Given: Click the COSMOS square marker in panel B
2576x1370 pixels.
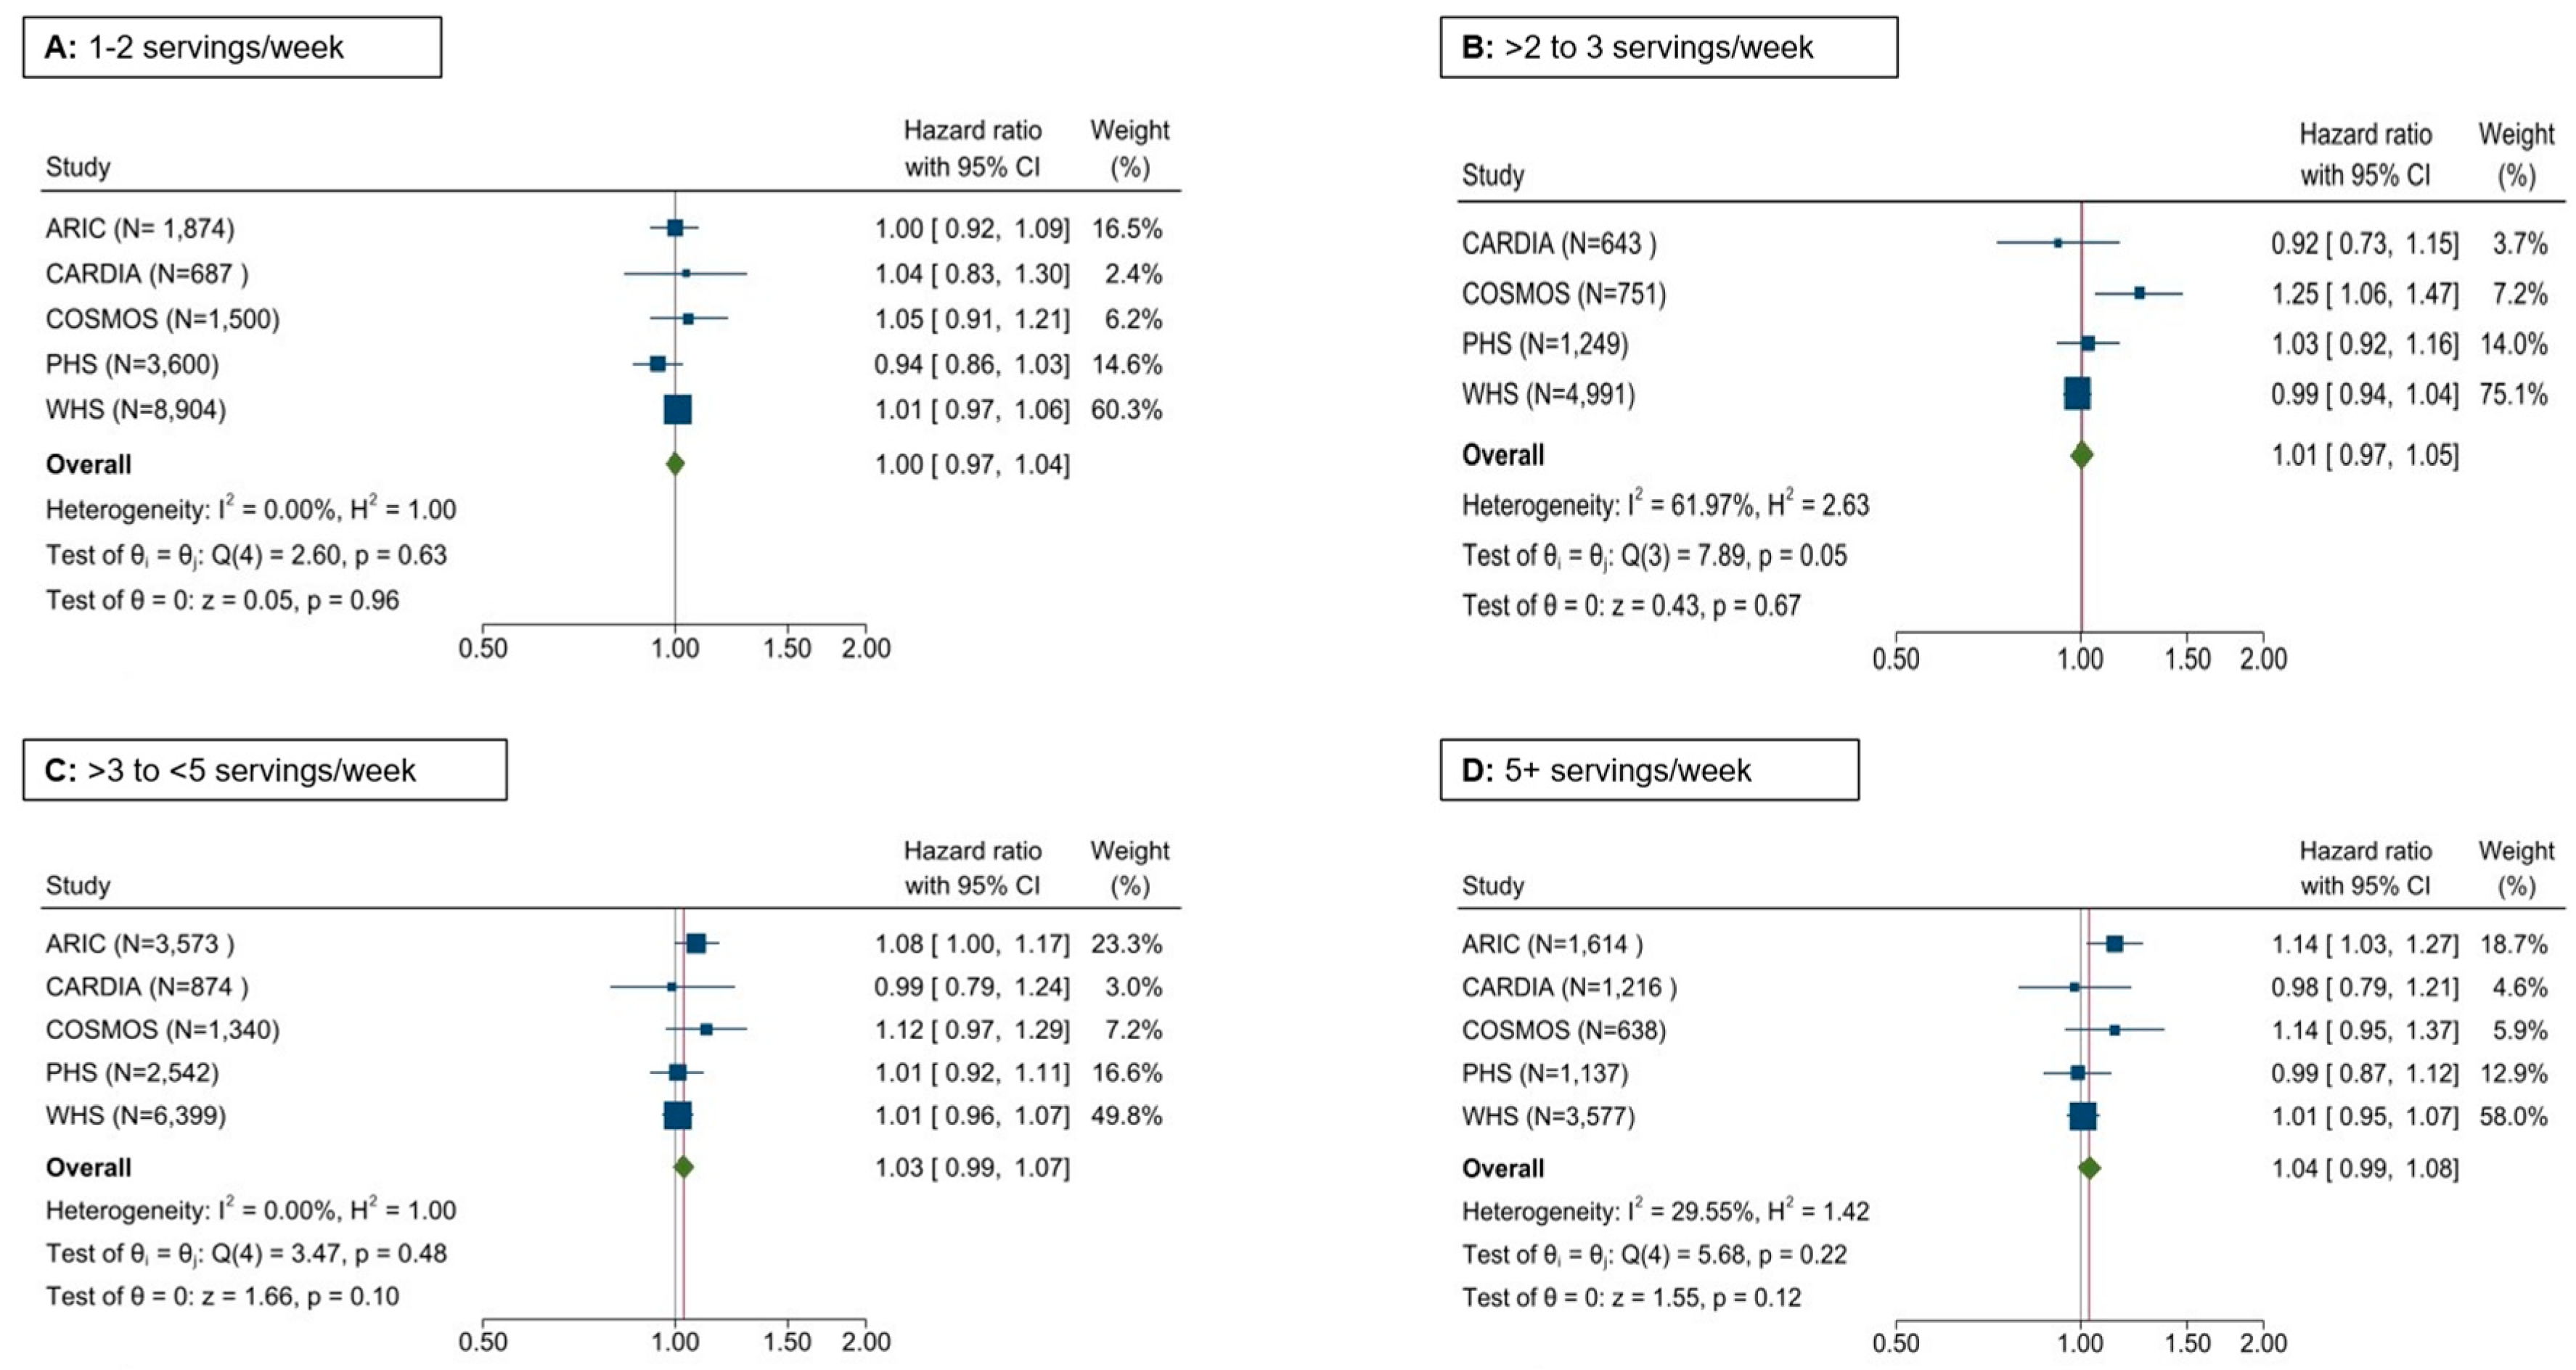Looking at the screenshot, I should tap(2139, 293).
